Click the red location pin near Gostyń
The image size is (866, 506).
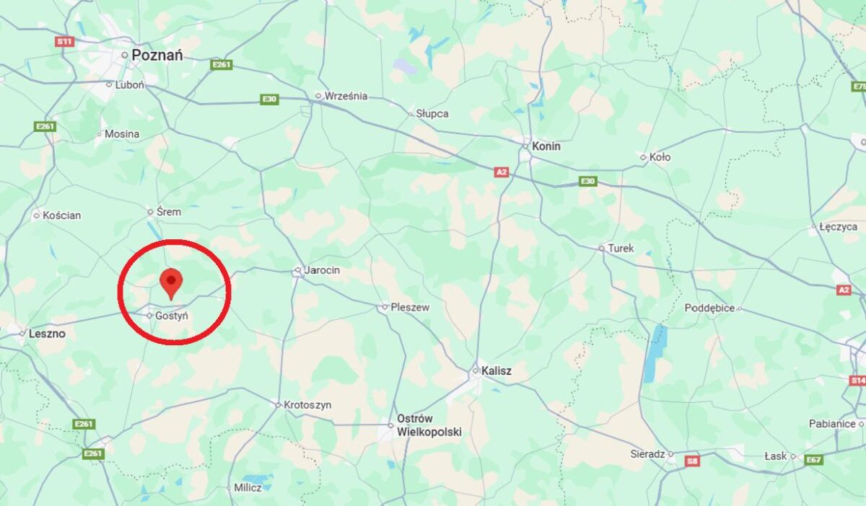pyautogui.click(x=171, y=283)
